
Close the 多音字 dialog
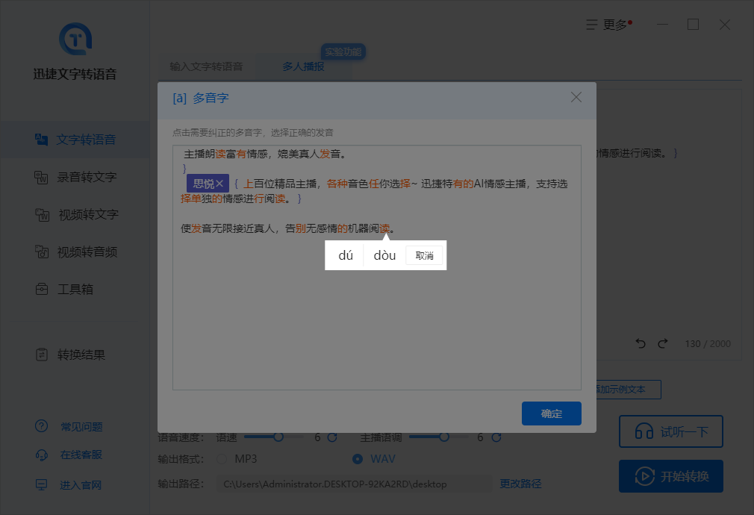(576, 98)
